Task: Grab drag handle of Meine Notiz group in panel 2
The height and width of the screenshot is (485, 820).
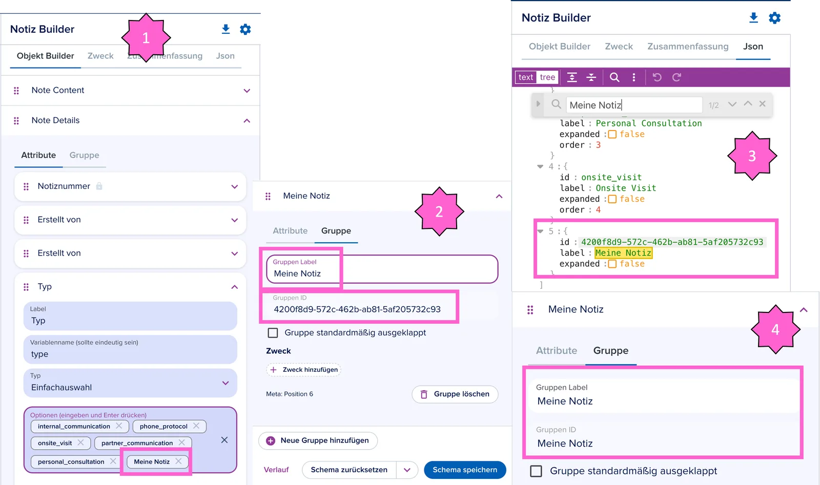Action: pyautogui.click(x=268, y=196)
